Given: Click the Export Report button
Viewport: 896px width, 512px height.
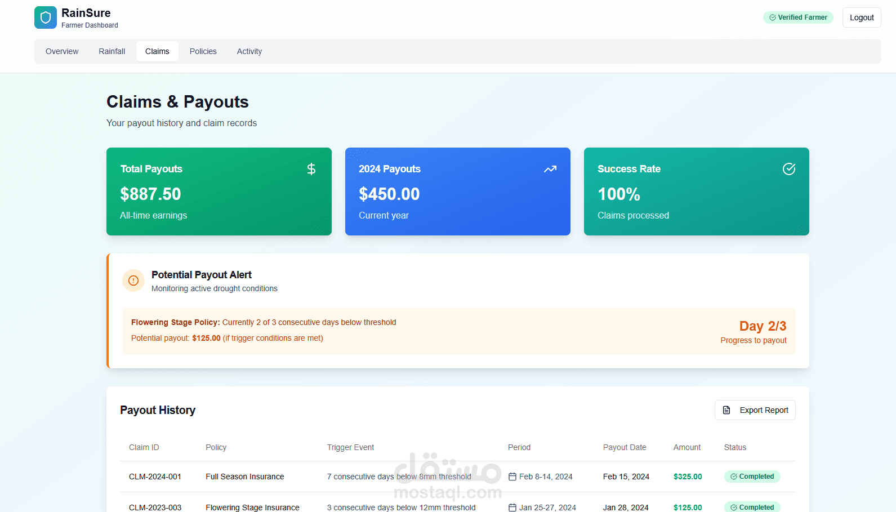Looking at the screenshot, I should (755, 410).
